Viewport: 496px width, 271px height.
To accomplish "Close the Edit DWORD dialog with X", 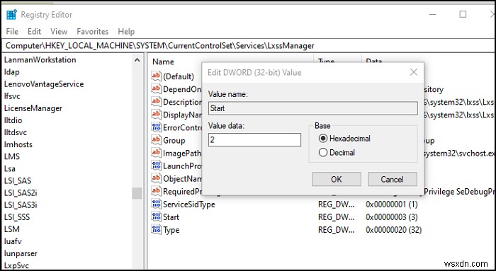I will click(413, 72).
